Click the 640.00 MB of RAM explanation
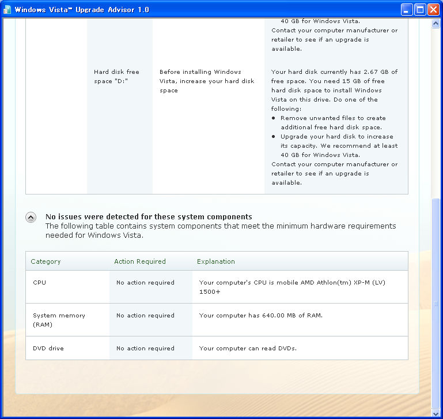Image resolution: width=443 pixels, height=419 pixels. click(x=260, y=316)
